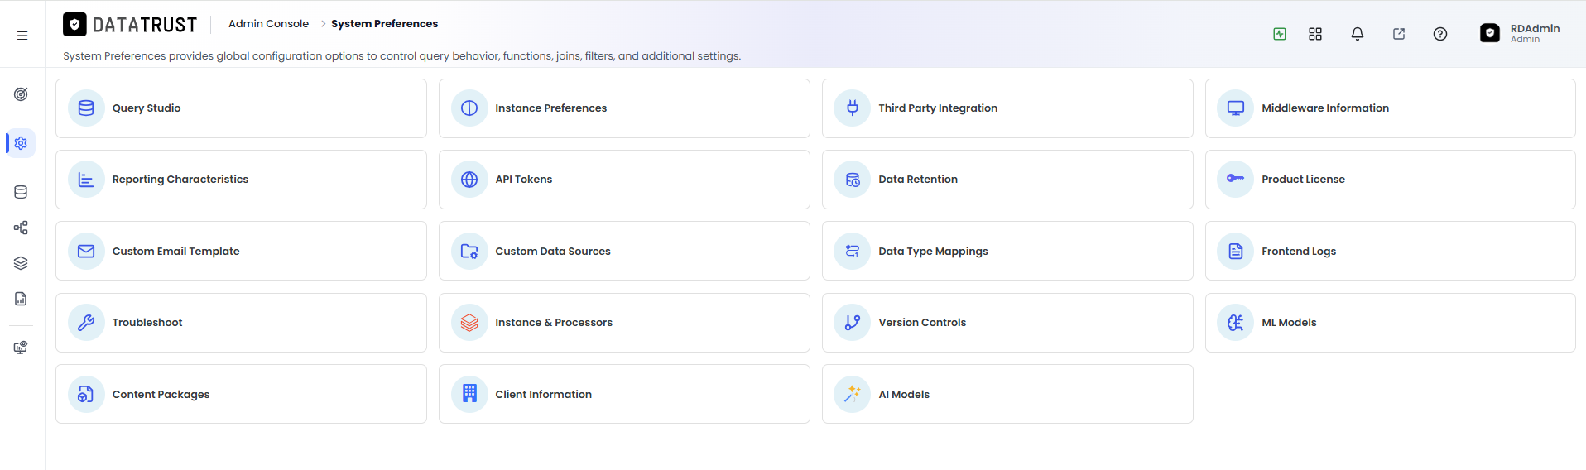Click the AI Models sparkle wand icon
Viewport: 1586px width, 470px height.
click(x=853, y=395)
